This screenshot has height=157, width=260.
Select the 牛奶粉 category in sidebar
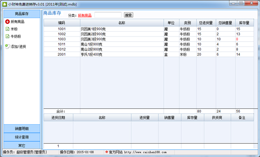[16, 36]
